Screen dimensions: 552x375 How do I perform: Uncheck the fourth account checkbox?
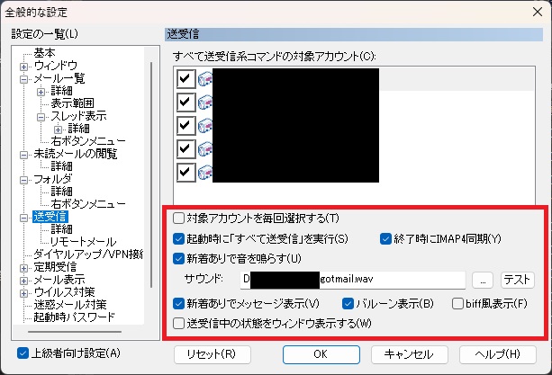tap(186, 149)
